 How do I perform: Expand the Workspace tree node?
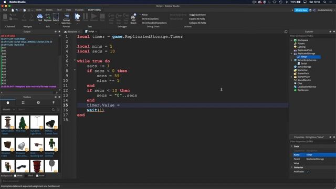[x=291, y=40]
